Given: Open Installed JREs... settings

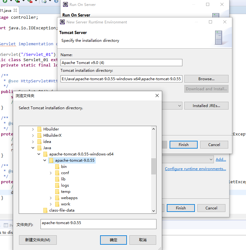Looking at the screenshot, I should tap(206, 106).
